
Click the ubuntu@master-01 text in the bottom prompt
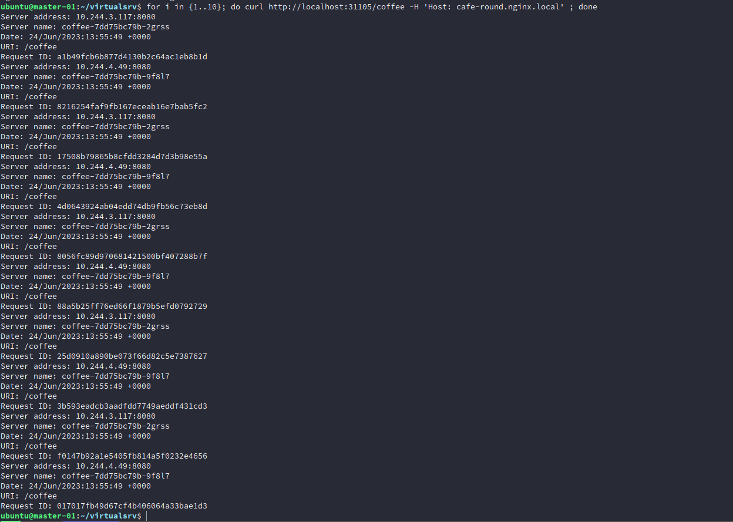(x=38, y=516)
